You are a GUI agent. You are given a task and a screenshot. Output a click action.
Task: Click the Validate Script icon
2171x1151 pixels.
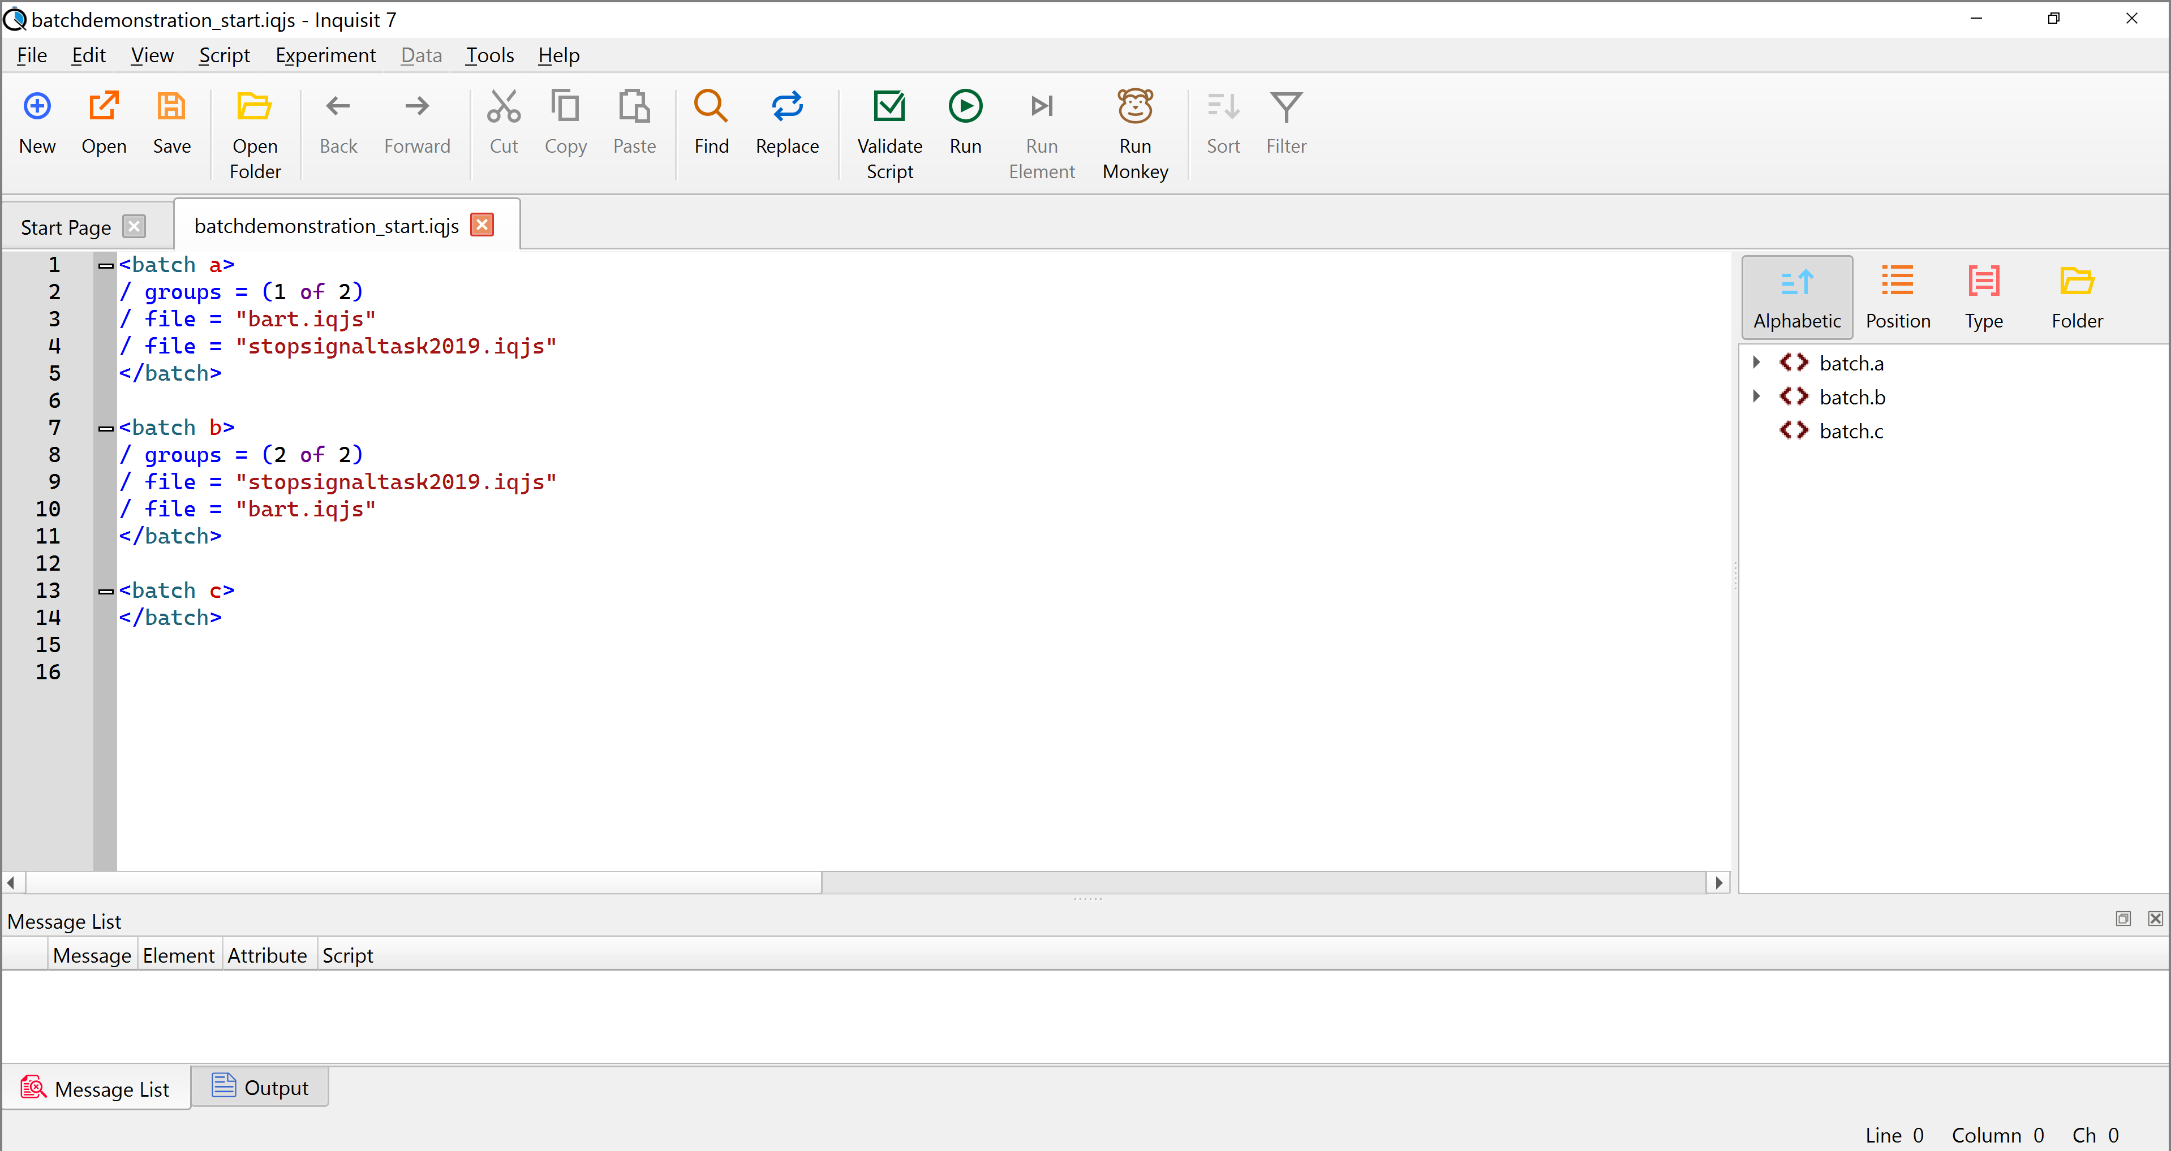pos(889,107)
